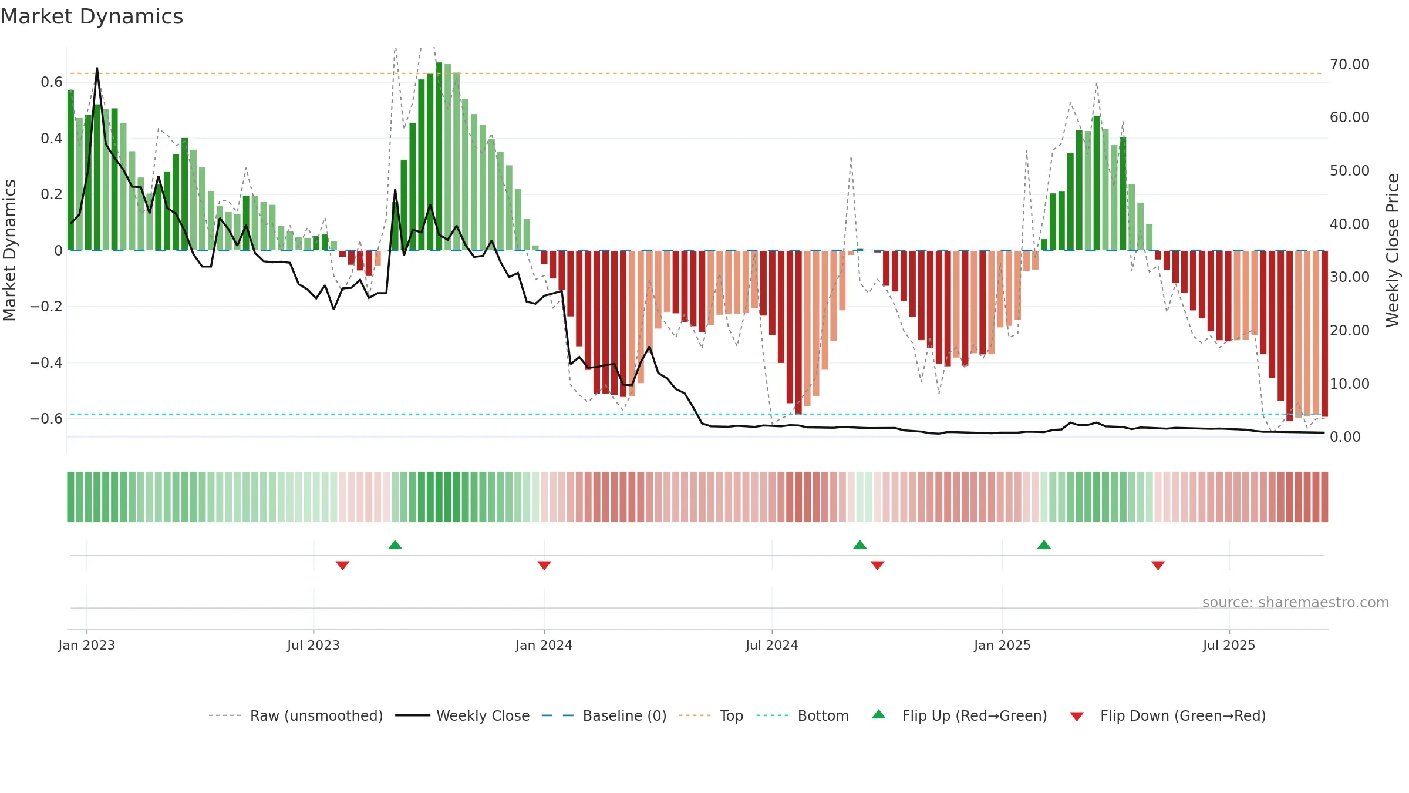
Task: Click the green triangle icon in the legend
Action: 879,714
